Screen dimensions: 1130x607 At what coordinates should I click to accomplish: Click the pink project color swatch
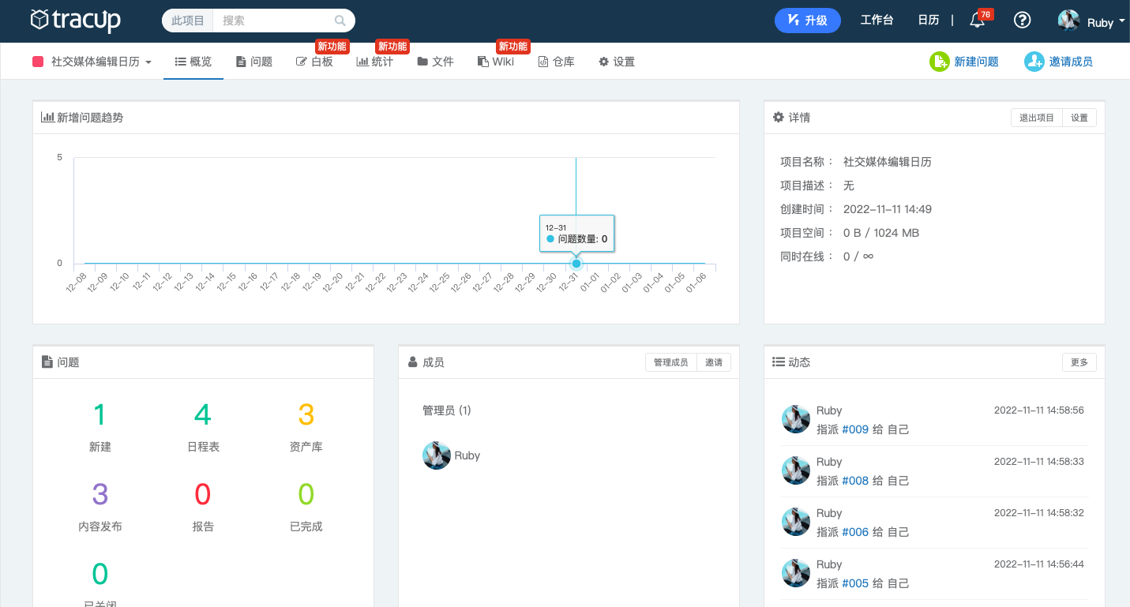click(x=38, y=62)
